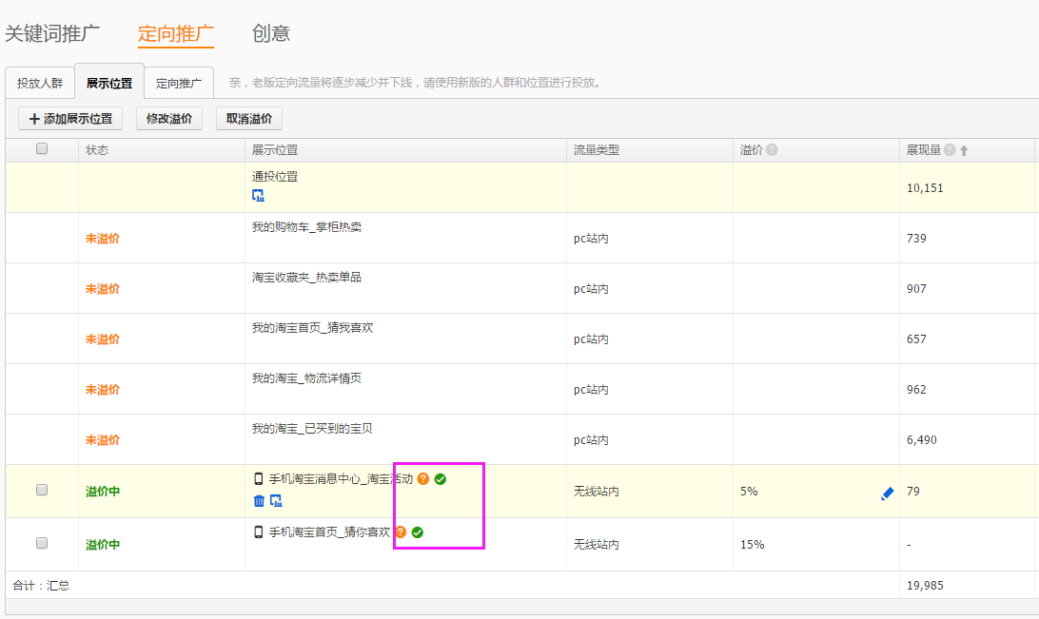Click the blue pencil icon beside 5%
The width and height of the screenshot is (1039, 619).
pos(887,493)
